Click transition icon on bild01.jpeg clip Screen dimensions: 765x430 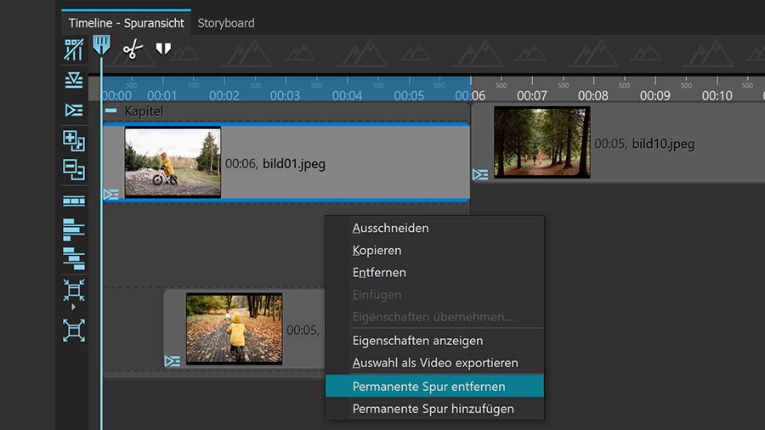tap(110, 195)
